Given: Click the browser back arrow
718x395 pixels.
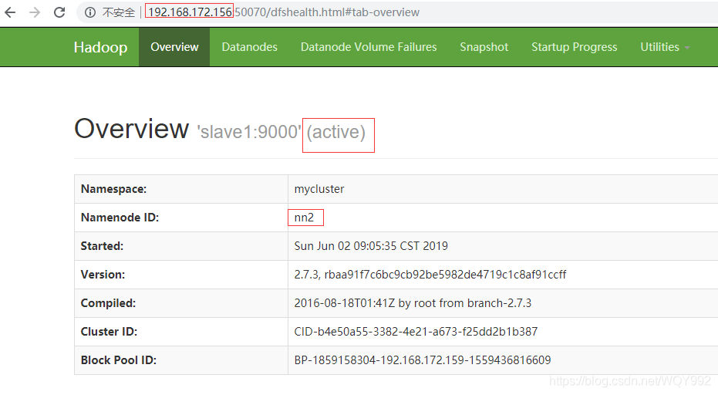Looking at the screenshot, I should pyautogui.click(x=10, y=12).
